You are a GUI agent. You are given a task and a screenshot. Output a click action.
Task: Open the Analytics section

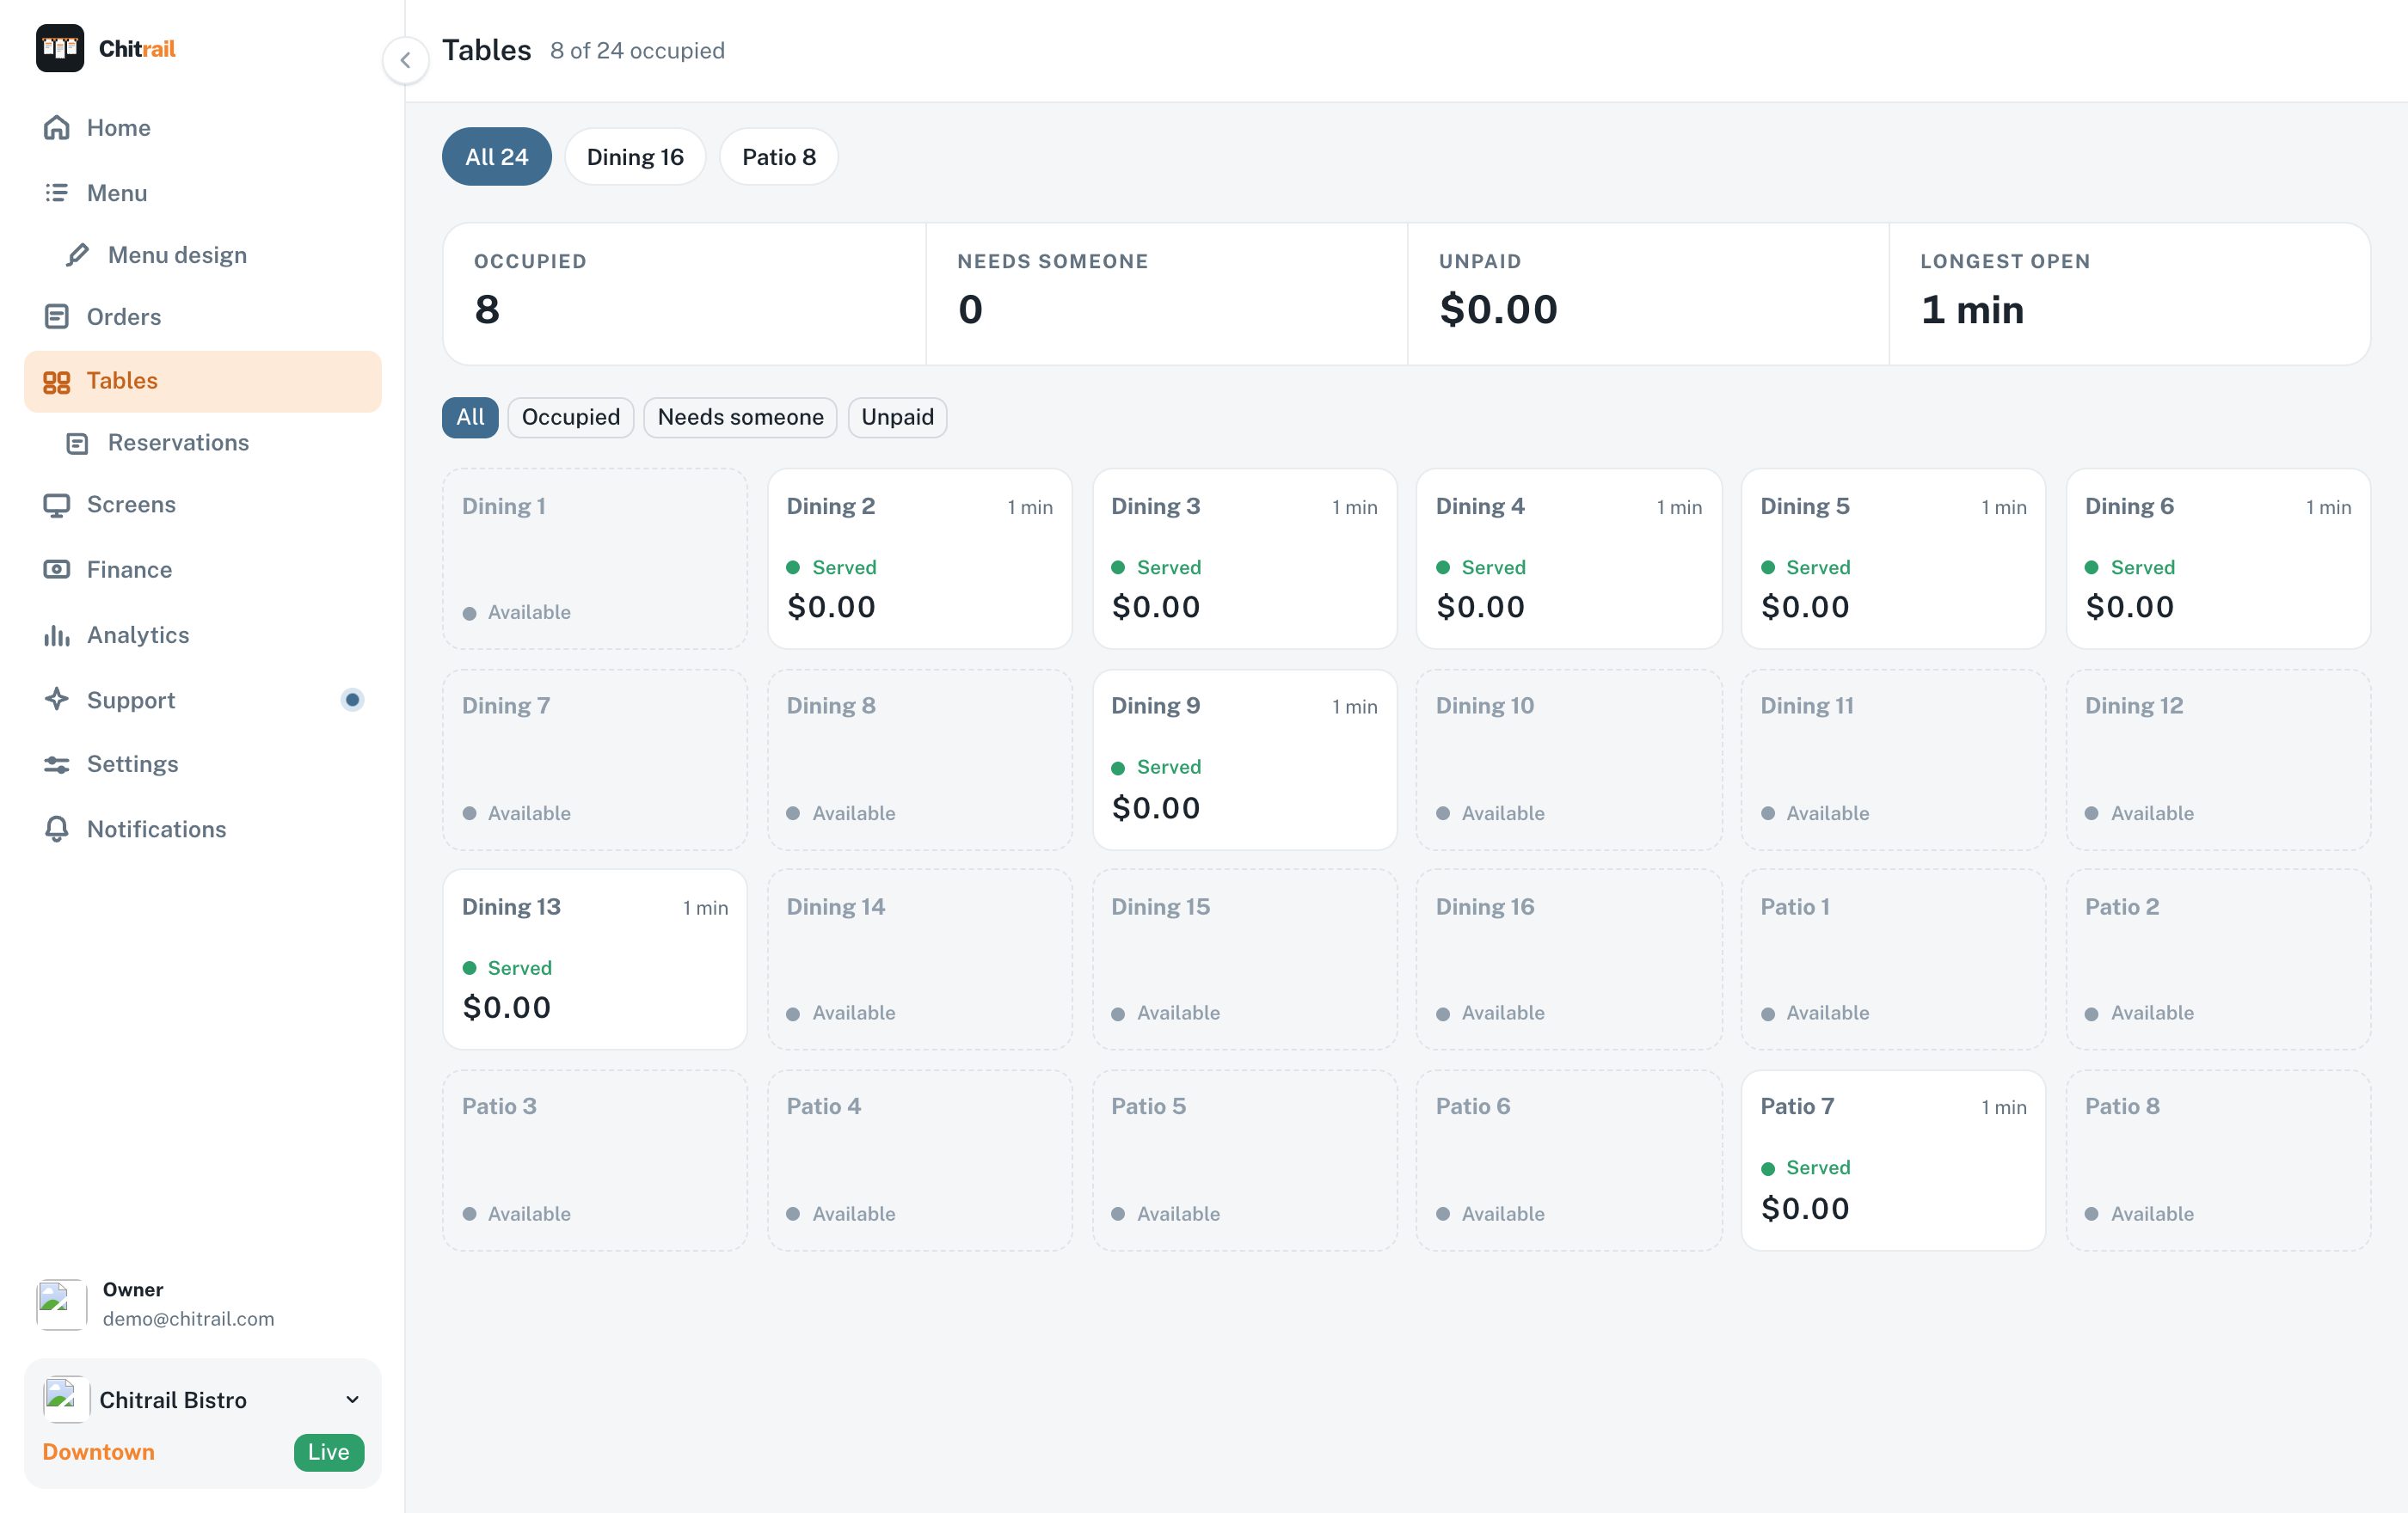pyautogui.click(x=203, y=634)
